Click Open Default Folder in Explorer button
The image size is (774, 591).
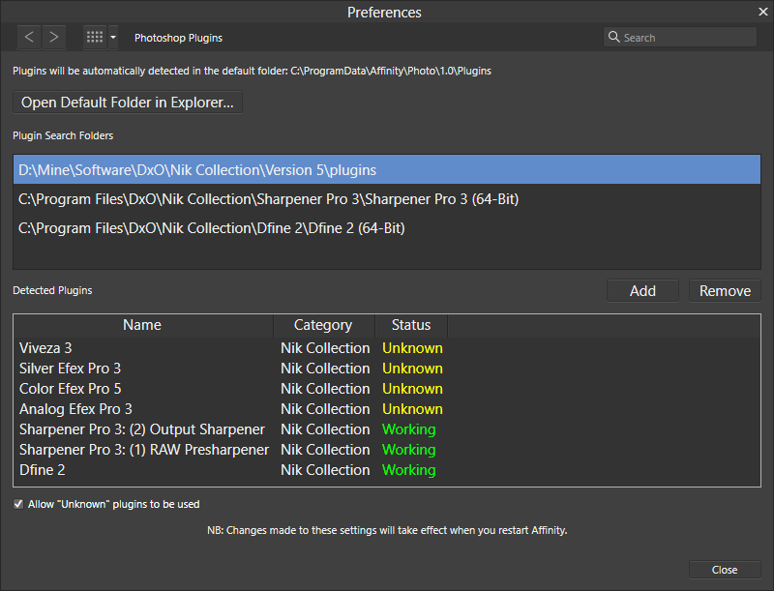click(x=128, y=103)
